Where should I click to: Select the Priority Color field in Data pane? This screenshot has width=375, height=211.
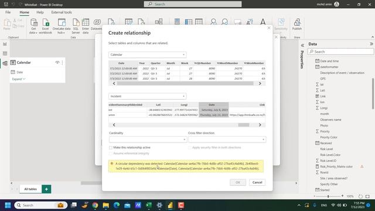point(329,137)
